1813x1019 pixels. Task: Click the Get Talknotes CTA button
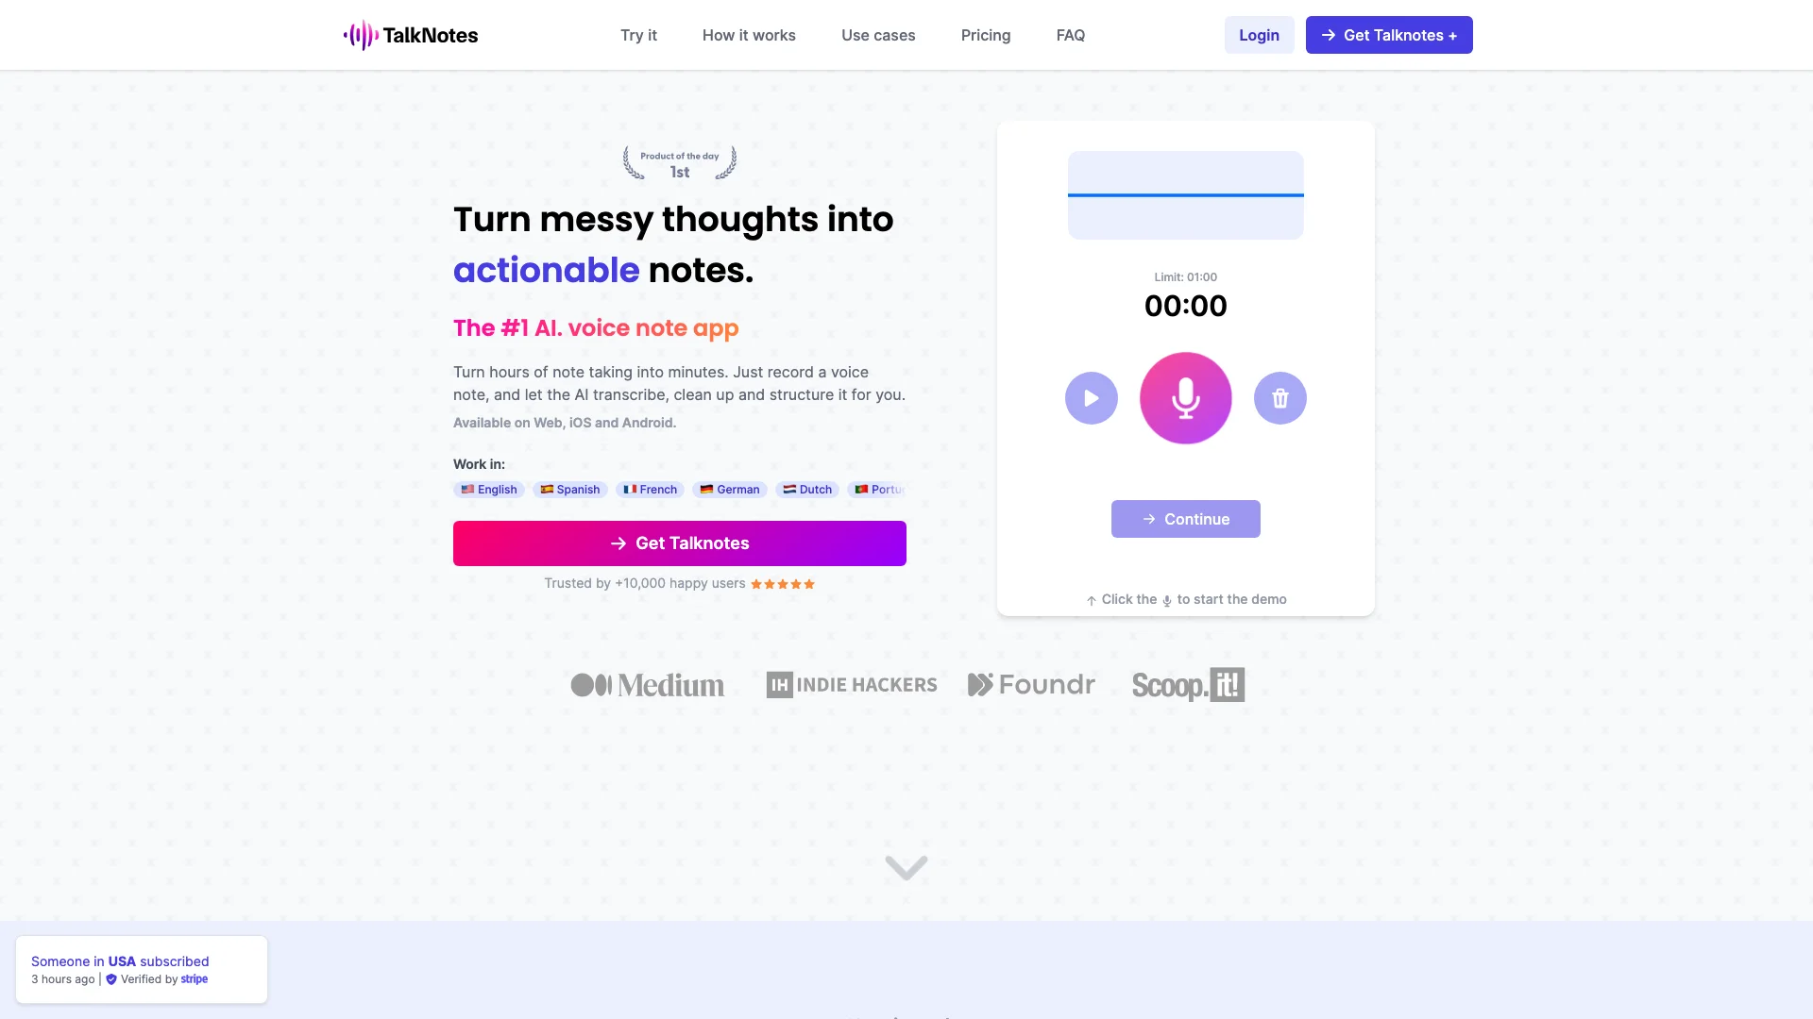[680, 543]
